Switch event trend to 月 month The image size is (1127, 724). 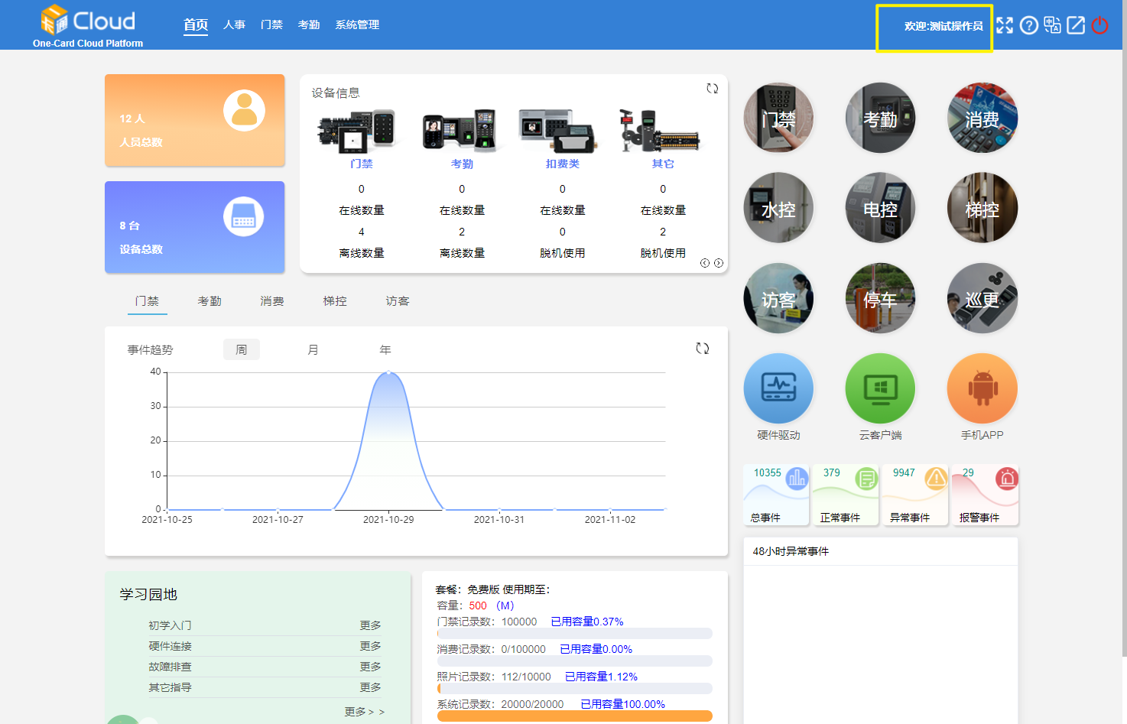(x=313, y=349)
